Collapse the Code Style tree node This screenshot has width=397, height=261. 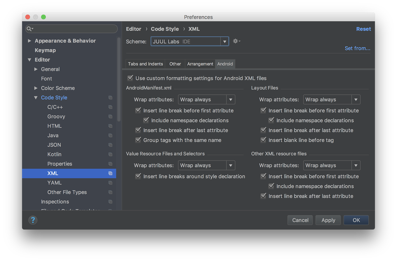[x=36, y=98]
